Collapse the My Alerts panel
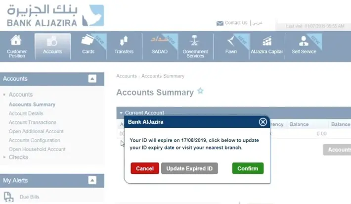 (92, 180)
